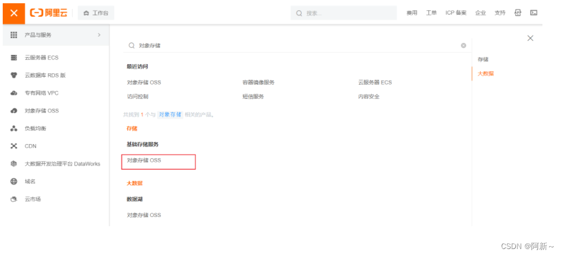Click the 云数据库 RDS 版 sidebar icon

pos(14,76)
